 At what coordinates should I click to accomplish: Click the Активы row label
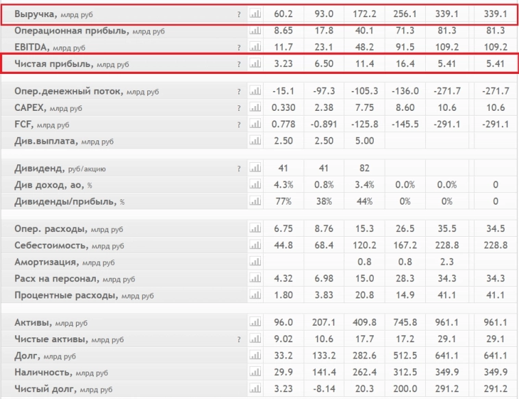coord(51,322)
